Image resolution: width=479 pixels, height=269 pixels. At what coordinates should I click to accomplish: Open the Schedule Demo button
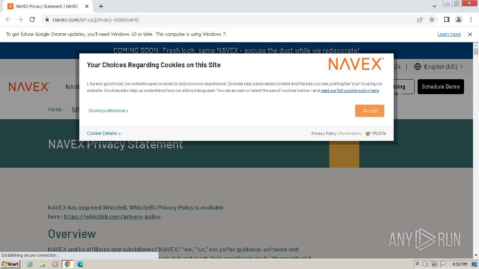pyautogui.click(x=440, y=87)
